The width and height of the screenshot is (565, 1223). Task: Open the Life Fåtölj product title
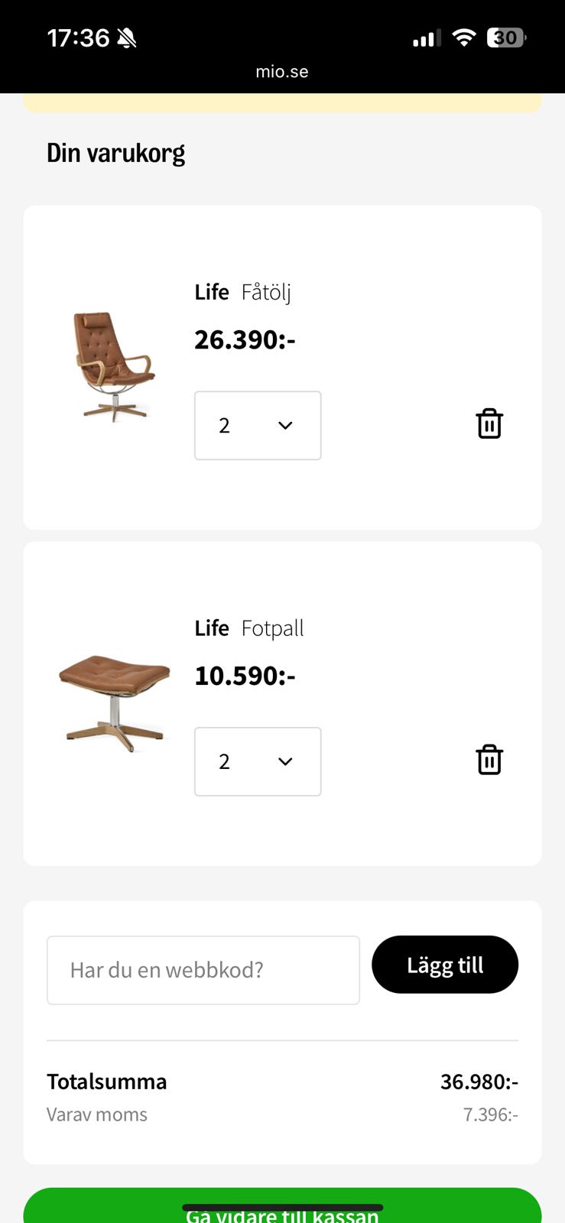pos(242,292)
